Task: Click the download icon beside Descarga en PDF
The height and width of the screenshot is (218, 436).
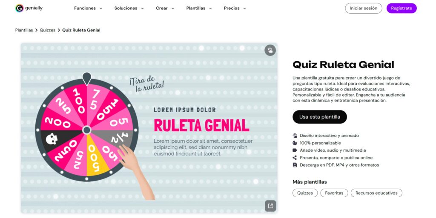Action: (x=295, y=165)
